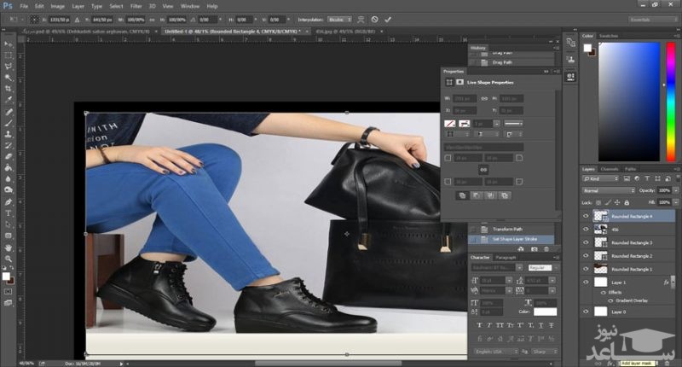Switch to the Swatches tab
This screenshot has height=367, width=682.
[608, 36]
